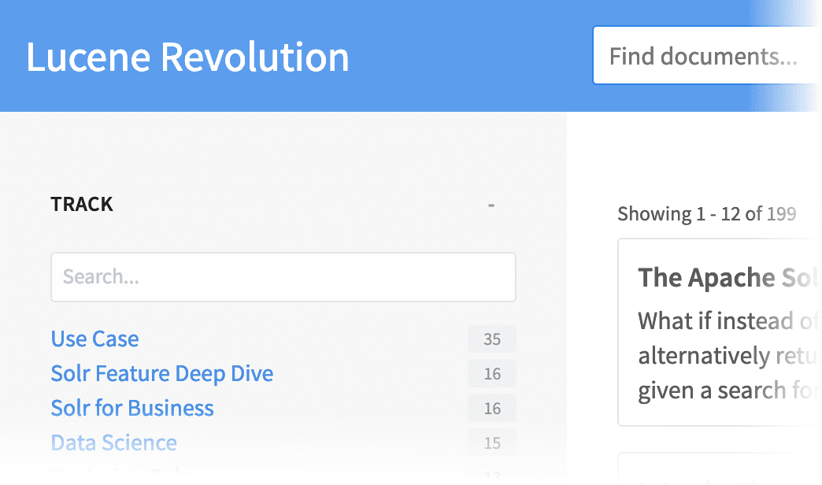The width and height of the screenshot is (822, 485).
Task: Click the count 16 beside Solr for Business
Action: (x=491, y=408)
